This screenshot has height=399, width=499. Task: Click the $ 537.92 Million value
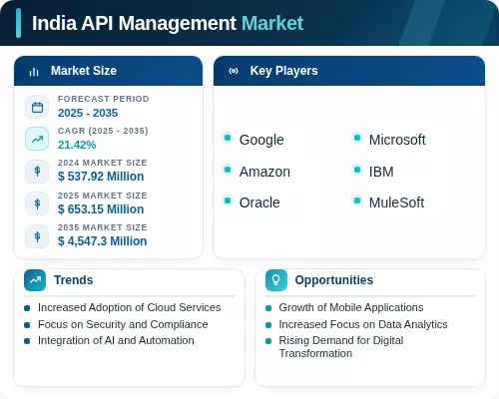pos(101,177)
